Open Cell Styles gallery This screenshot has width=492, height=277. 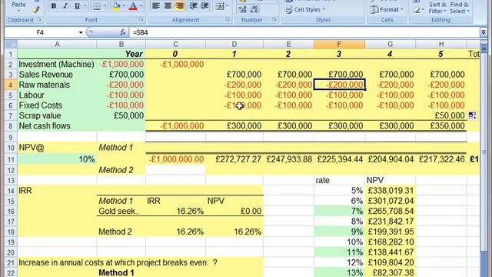coord(305,10)
